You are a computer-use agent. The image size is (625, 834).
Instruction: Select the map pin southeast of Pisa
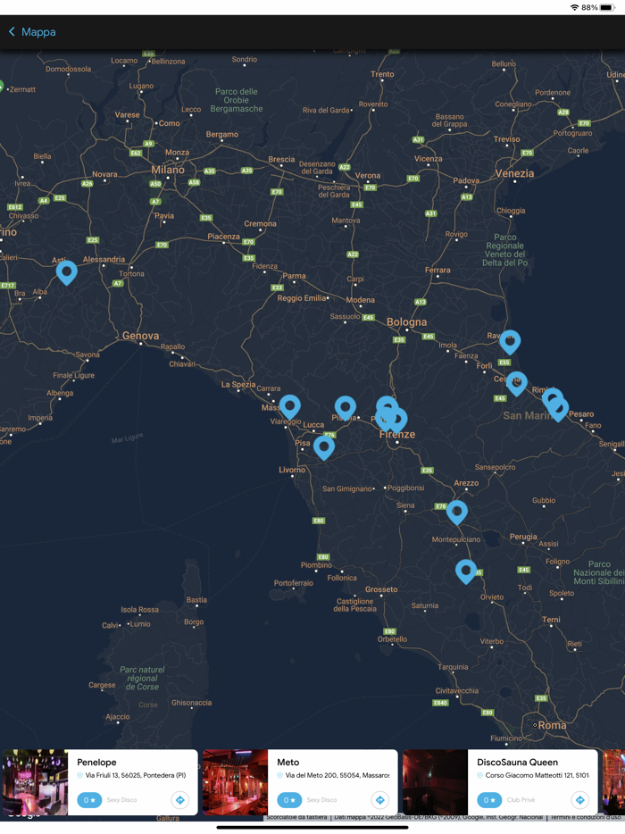324,447
